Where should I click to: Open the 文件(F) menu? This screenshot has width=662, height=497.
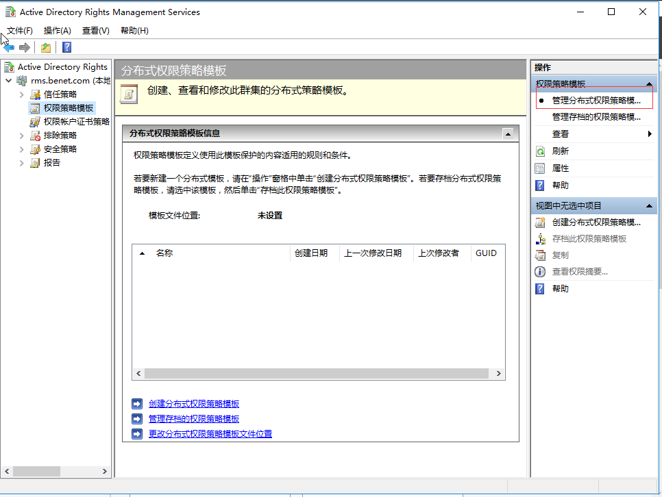pyautogui.click(x=20, y=31)
